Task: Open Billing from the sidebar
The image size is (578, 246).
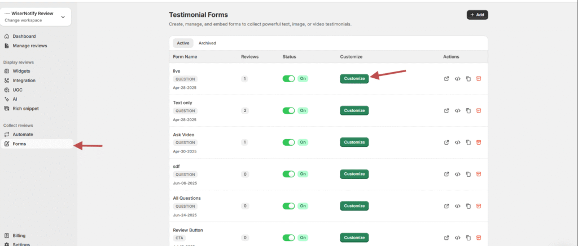Action: click(x=19, y=236)
